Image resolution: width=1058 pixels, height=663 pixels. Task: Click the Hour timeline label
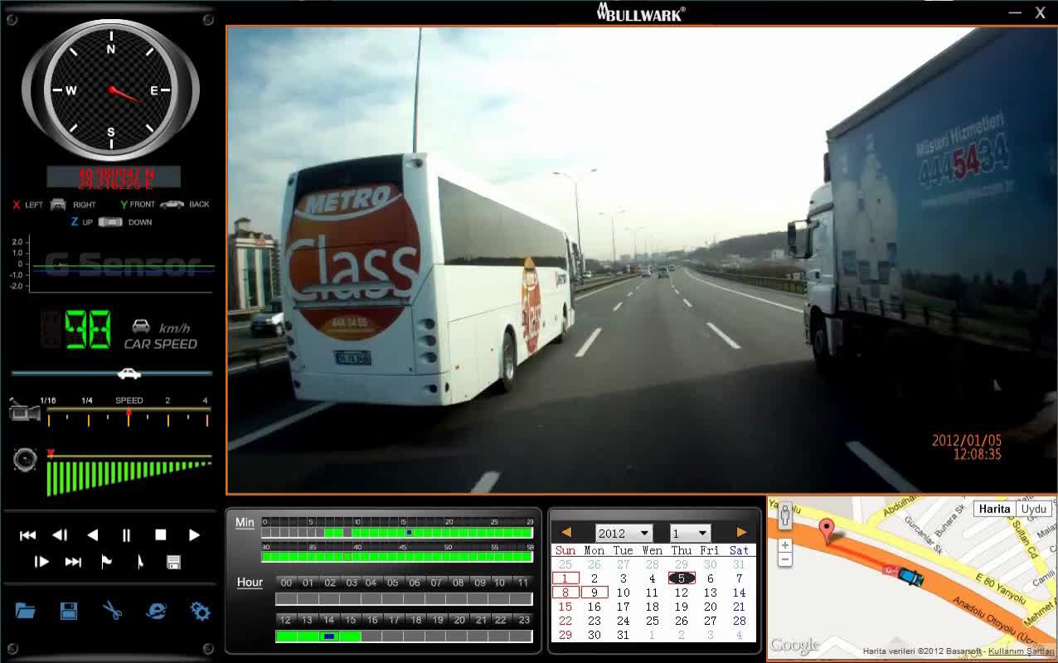250,583
